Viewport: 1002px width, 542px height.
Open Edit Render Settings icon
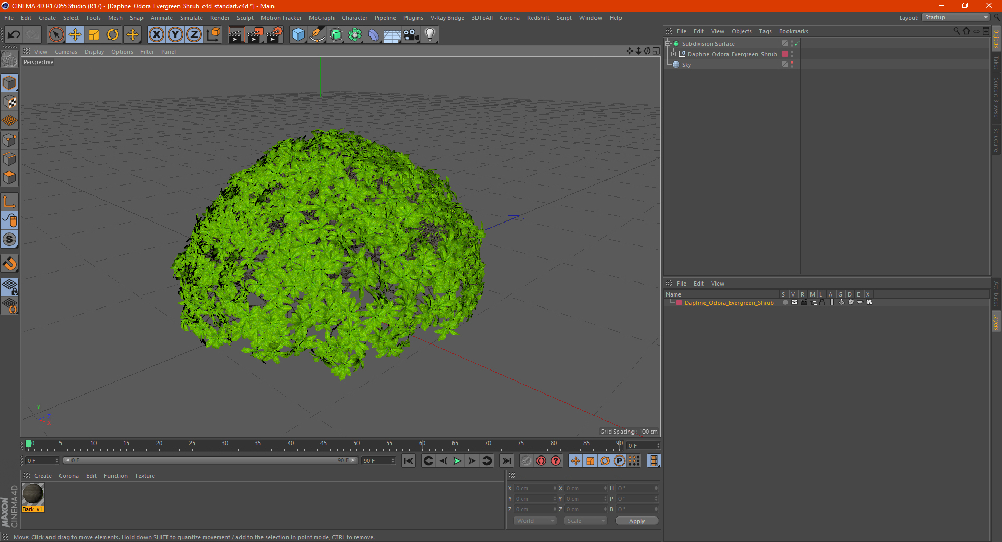(x=275, y=35)
